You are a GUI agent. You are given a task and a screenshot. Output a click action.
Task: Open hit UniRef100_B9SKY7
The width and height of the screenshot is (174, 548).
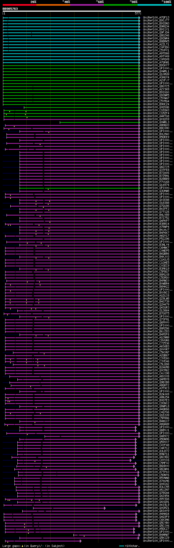[156, 66]
